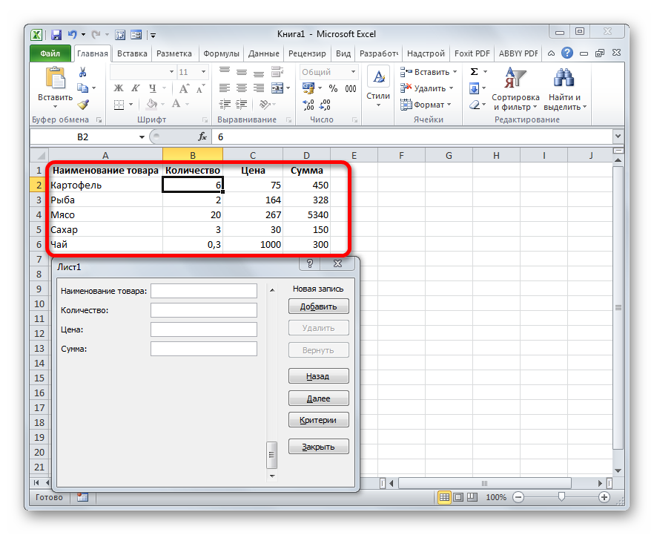The width and height of the screenshot is (654, 535).
Task: Open the Общий number format dropdown
Action: coord(355,72)
